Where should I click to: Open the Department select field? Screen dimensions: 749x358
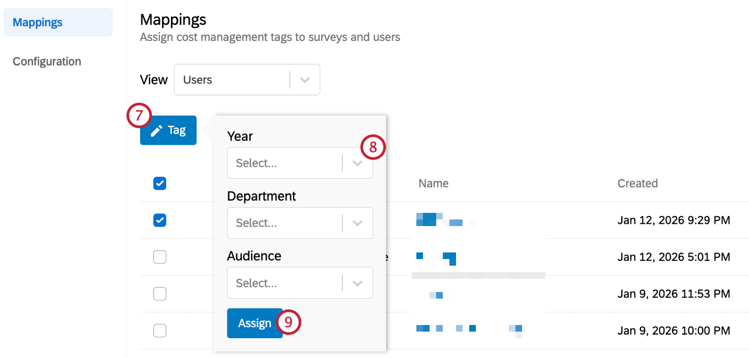pyautogui.click(x=284, y=223)
